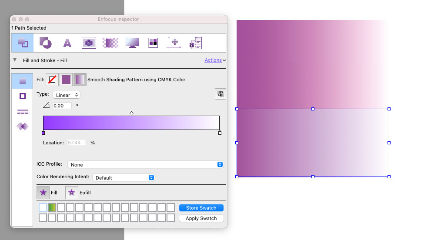Open the checkered transparency category icon

(x=110, y=43)
